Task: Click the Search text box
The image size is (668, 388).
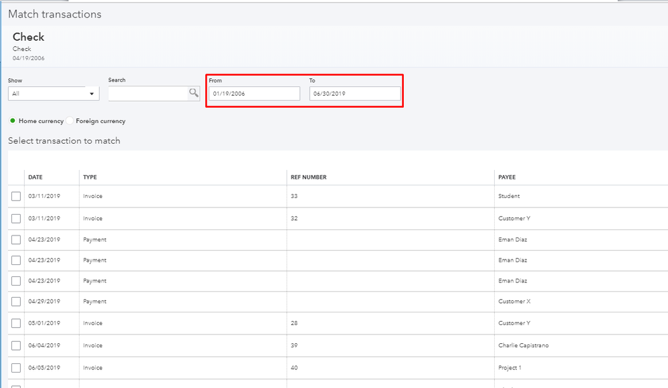Action: coord(148,94)
